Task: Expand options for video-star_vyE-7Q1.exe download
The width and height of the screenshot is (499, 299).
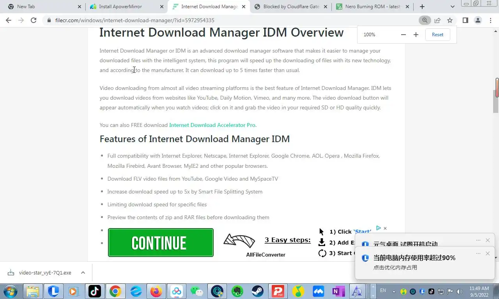Action: (83, 273)
